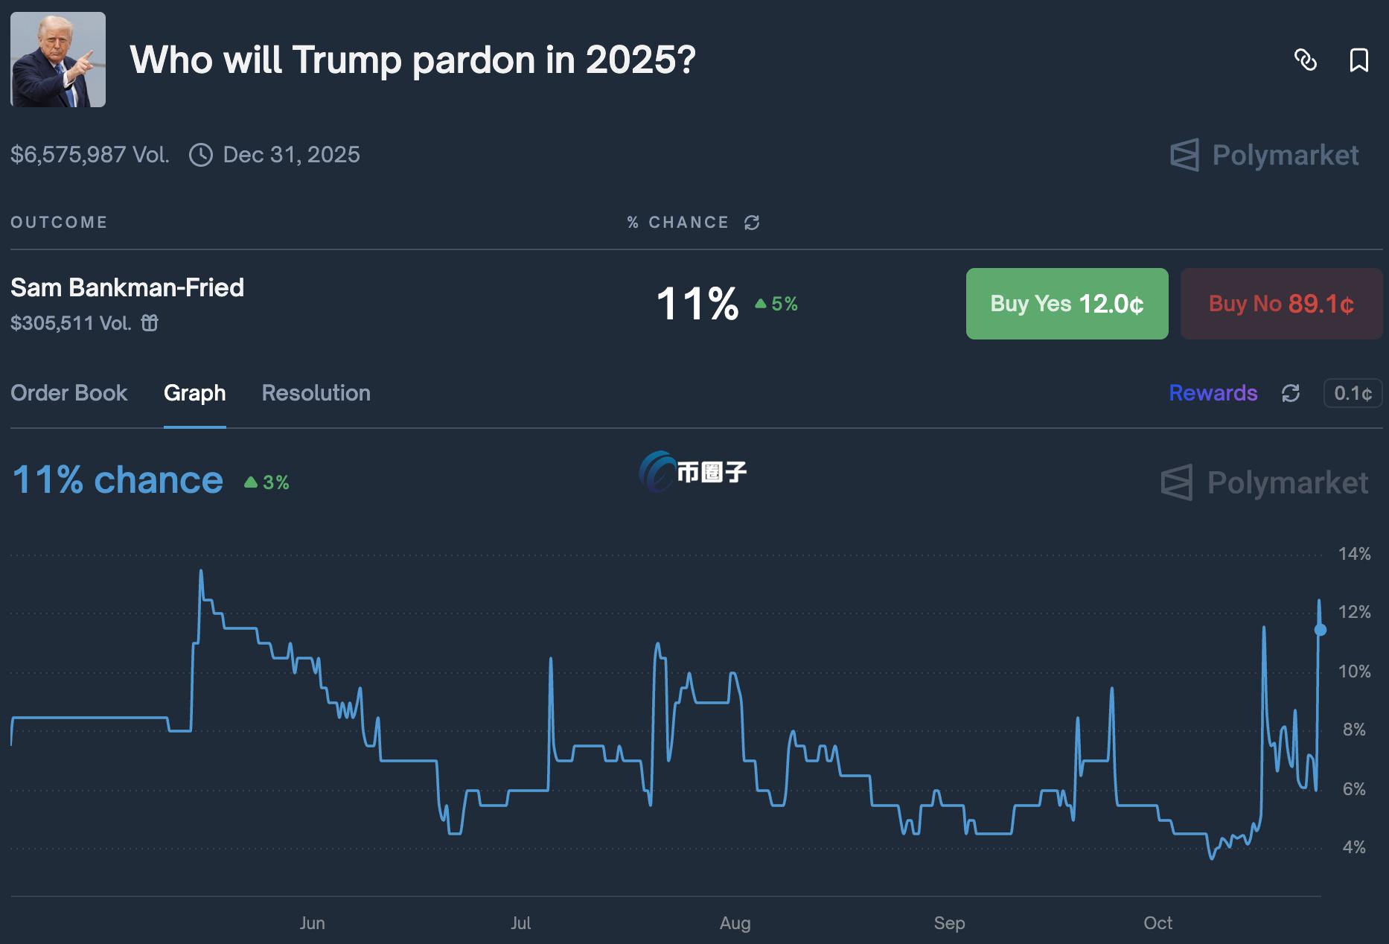Buy Yes at 12.0¢

(x=1067, y=304)
